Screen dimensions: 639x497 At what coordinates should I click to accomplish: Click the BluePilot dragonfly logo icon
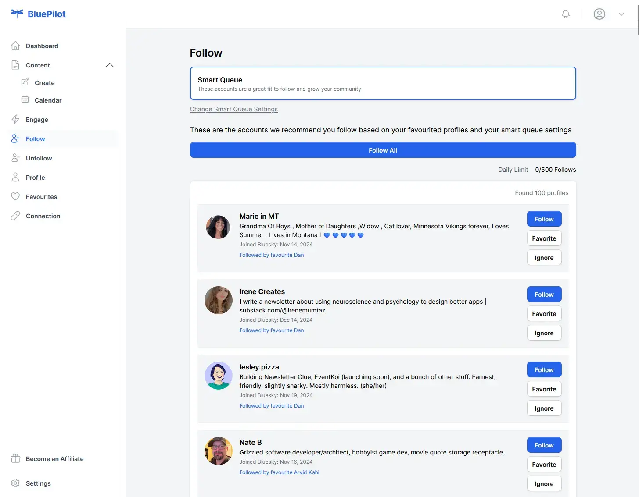pyautogui.click(x=16, y=14)
